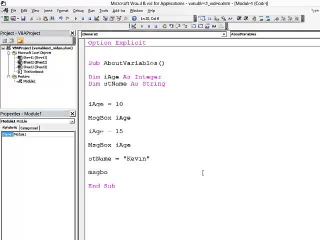Open Project Explorer from the toolbar icon
Image resolution: width=320 pixels, height=240 pixels.
(x=105, y=18)
